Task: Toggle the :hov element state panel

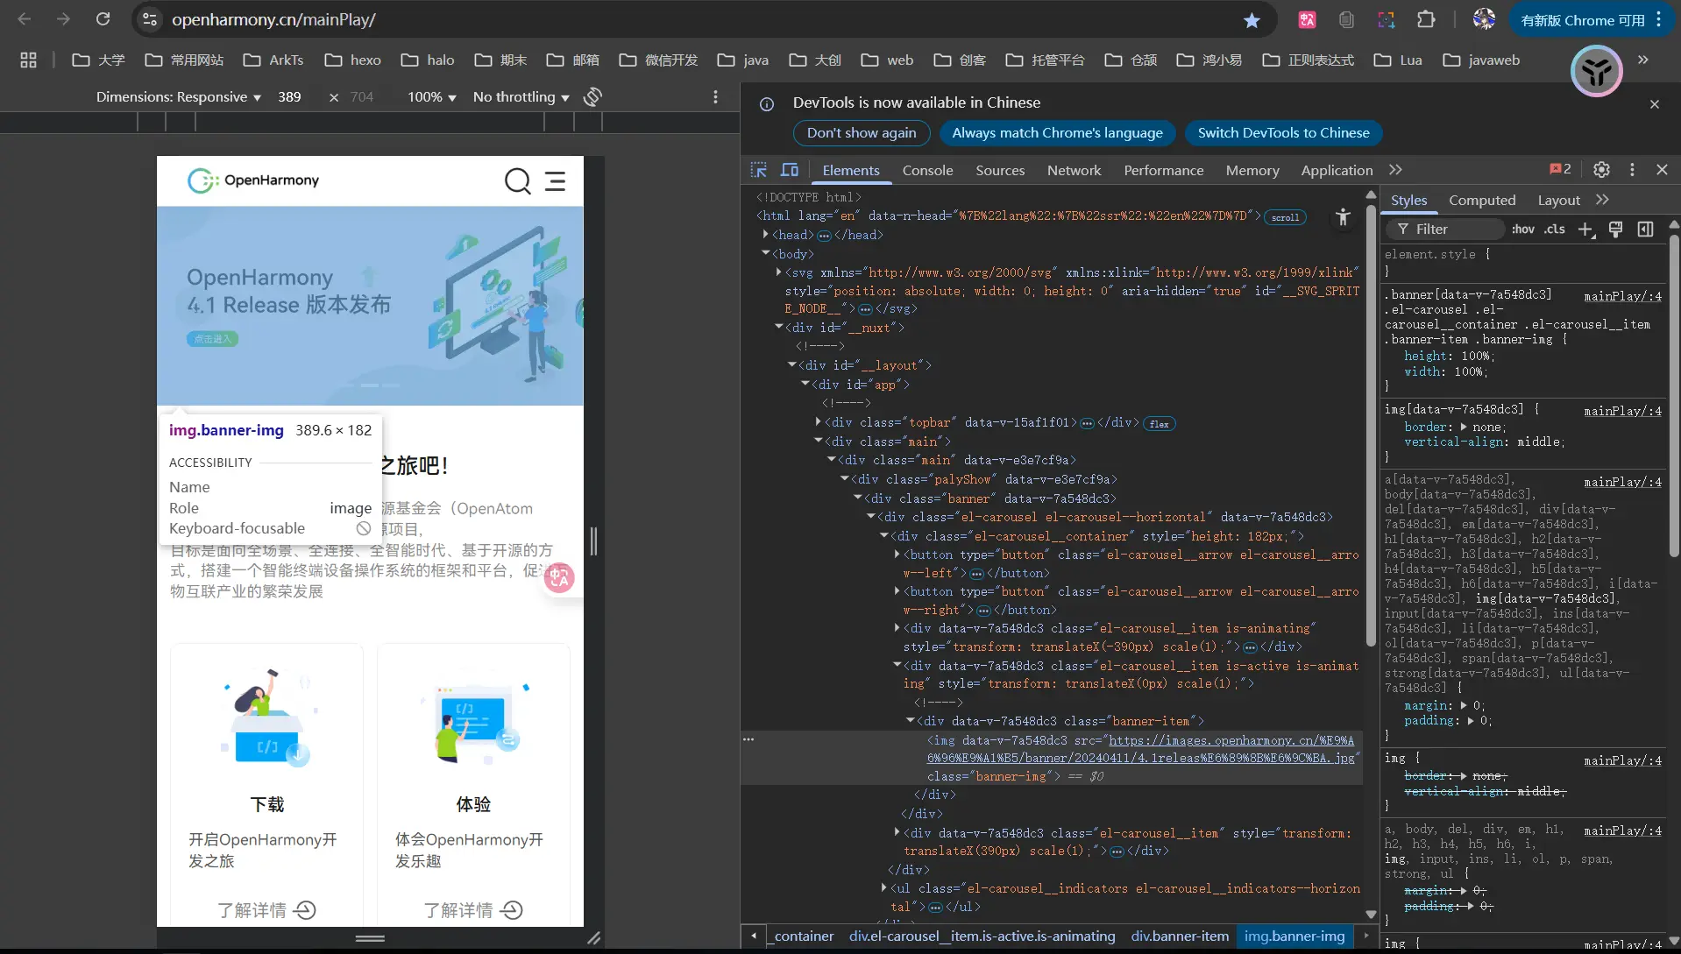Action: [1523, 230]
